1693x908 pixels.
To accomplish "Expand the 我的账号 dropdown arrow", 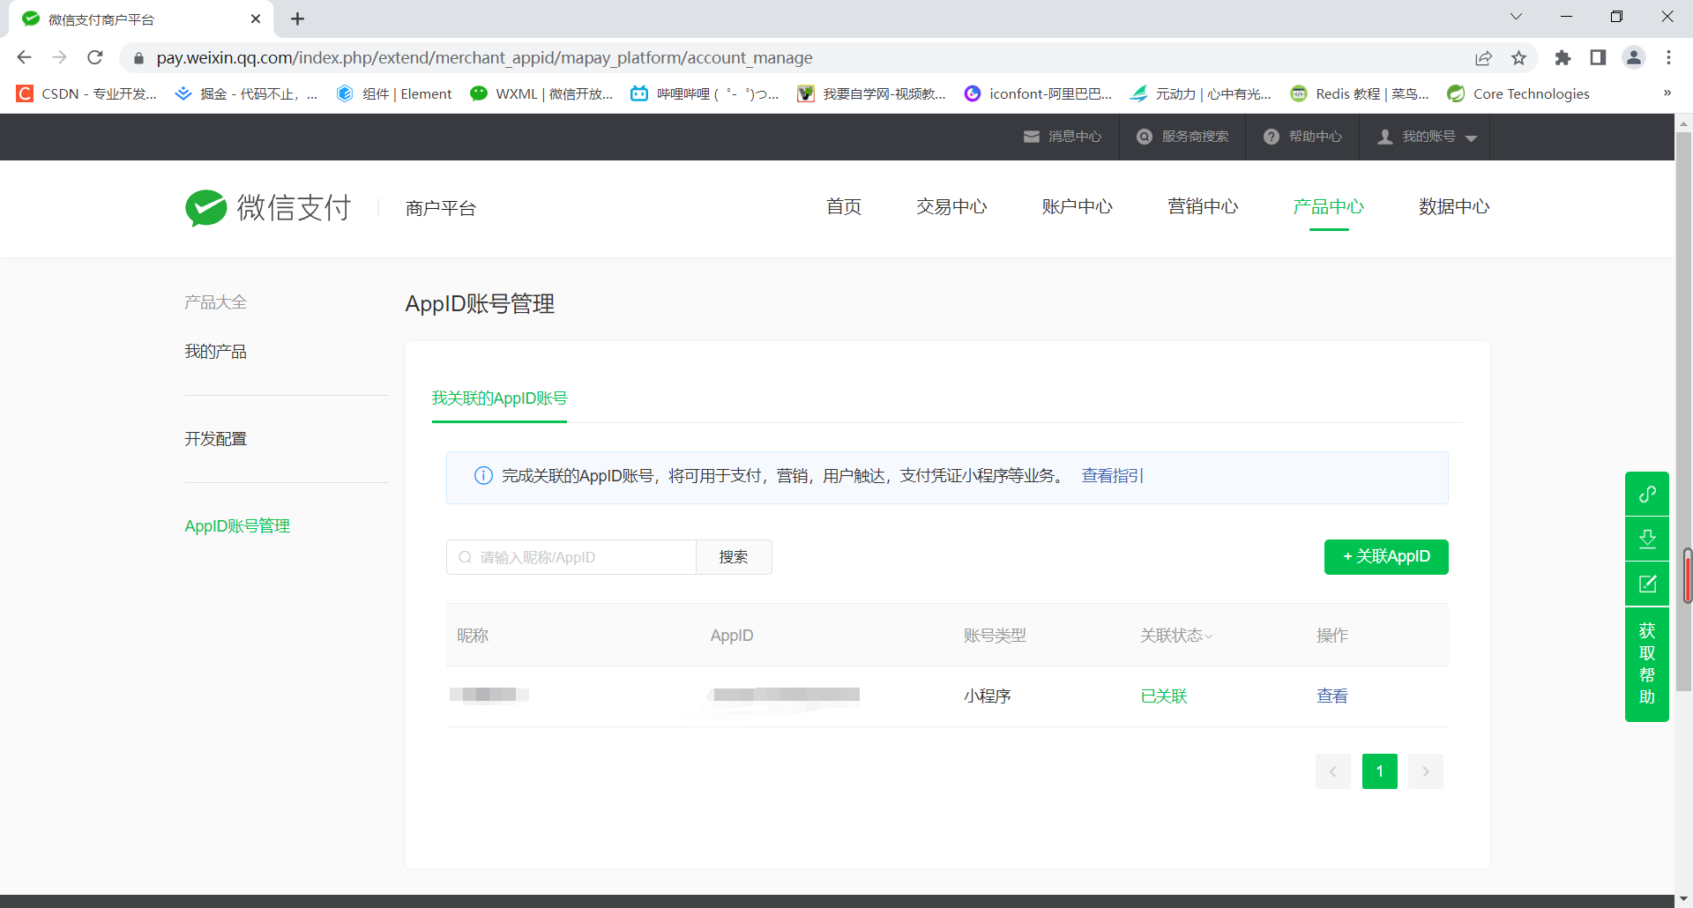I will tap(1471, 138).
